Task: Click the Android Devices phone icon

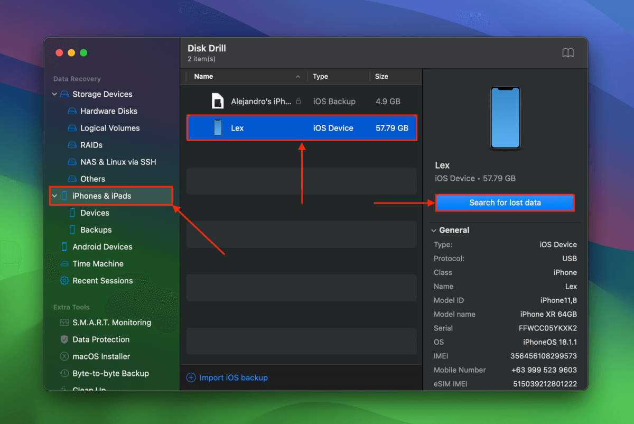Action: coord(64,247)
